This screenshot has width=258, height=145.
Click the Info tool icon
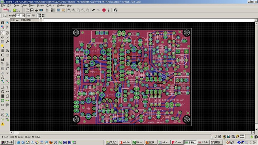click(x=3, y=23)
